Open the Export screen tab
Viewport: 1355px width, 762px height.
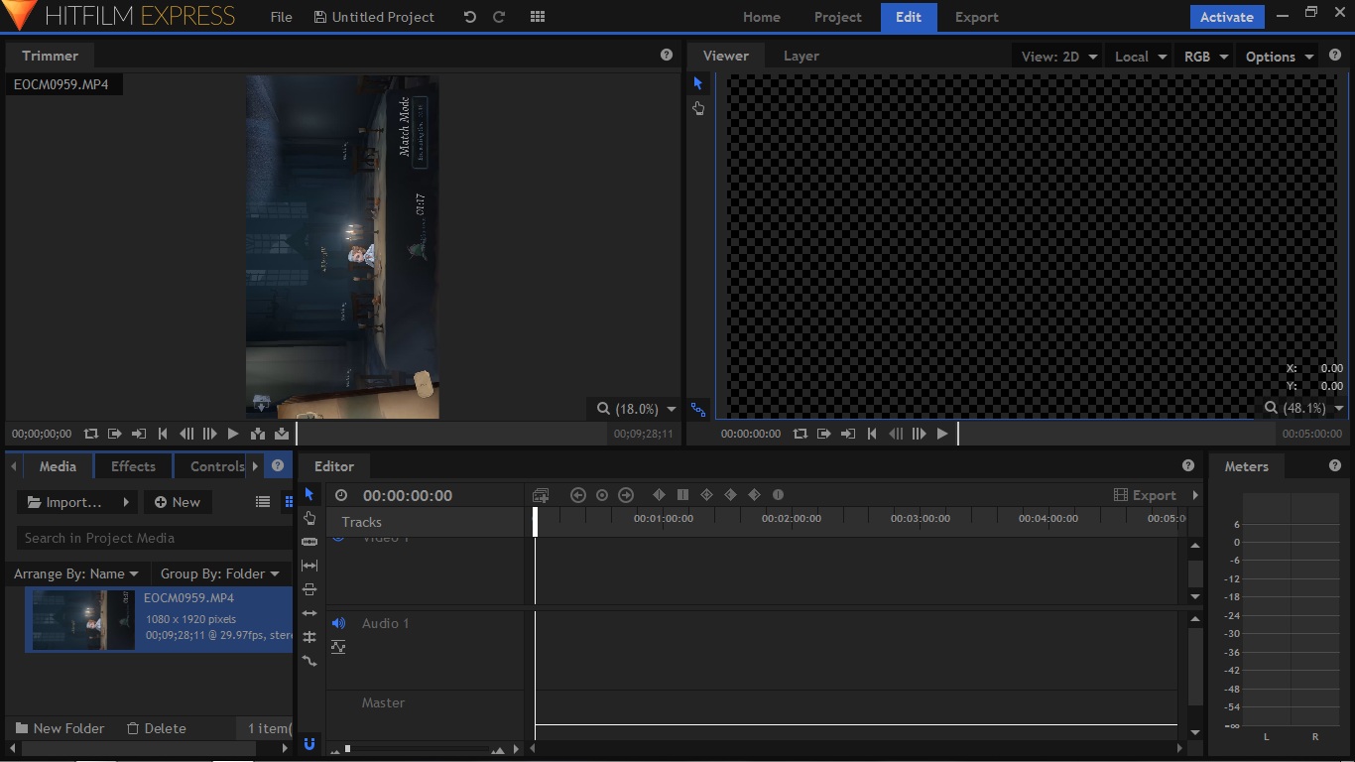tap(976, 17)
